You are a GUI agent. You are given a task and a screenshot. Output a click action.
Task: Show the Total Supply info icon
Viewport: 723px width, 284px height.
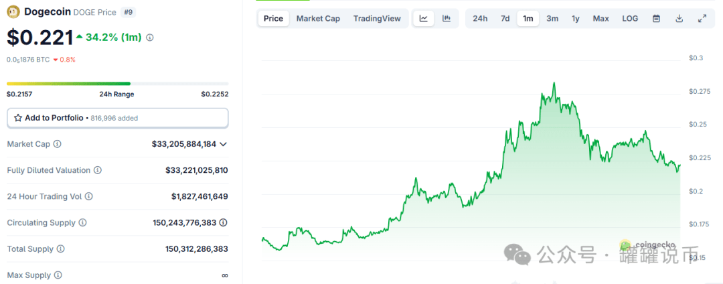point(60,249)
